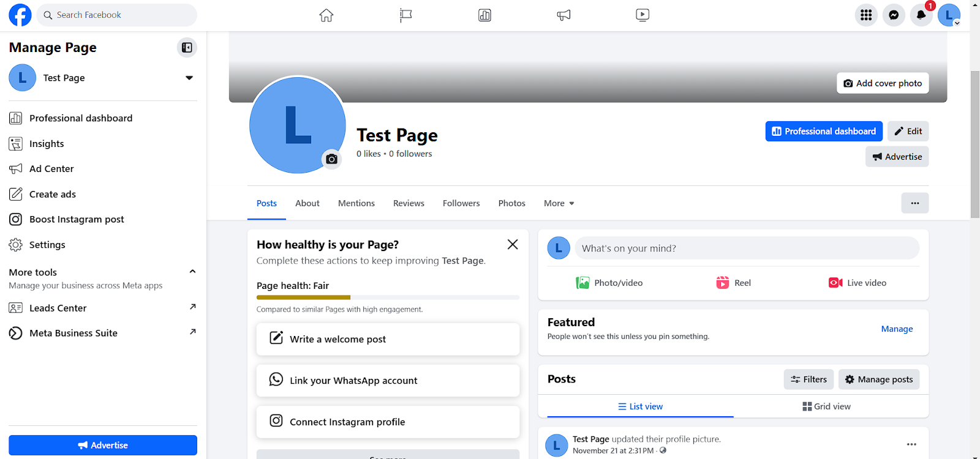Screen dimensions: 980x459
Task: Collapse the More tools section
Action: pyautogui.click(x=192, y=272)
